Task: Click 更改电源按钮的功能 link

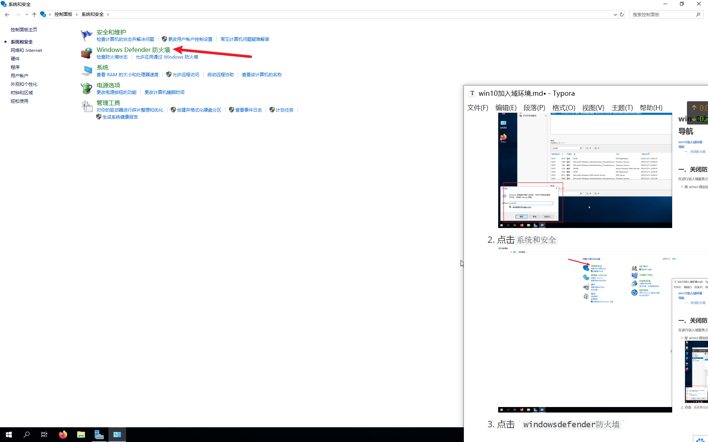Action: coord(117,92)
